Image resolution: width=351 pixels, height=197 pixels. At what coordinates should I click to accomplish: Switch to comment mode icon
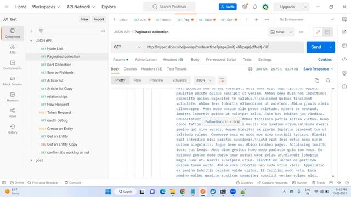tap(327, 32)
